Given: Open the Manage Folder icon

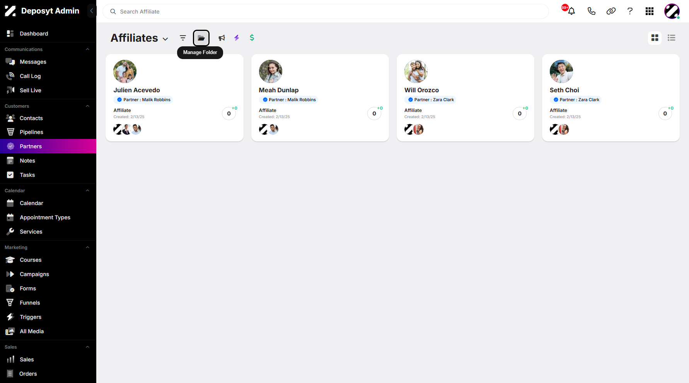Looking at the screenshot, I should tap(201, 38).
